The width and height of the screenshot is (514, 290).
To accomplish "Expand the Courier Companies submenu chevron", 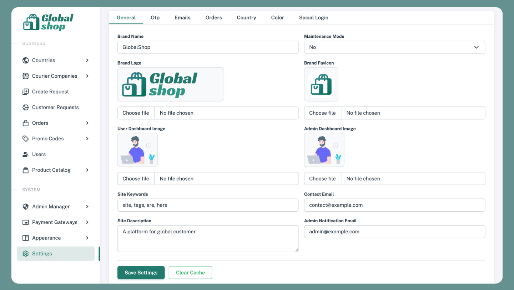I will [87, 76].
